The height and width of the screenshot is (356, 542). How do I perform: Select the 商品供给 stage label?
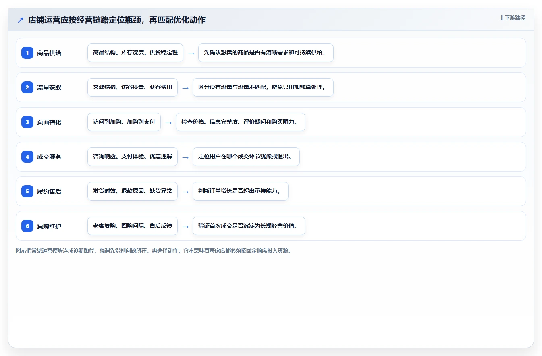49,53
